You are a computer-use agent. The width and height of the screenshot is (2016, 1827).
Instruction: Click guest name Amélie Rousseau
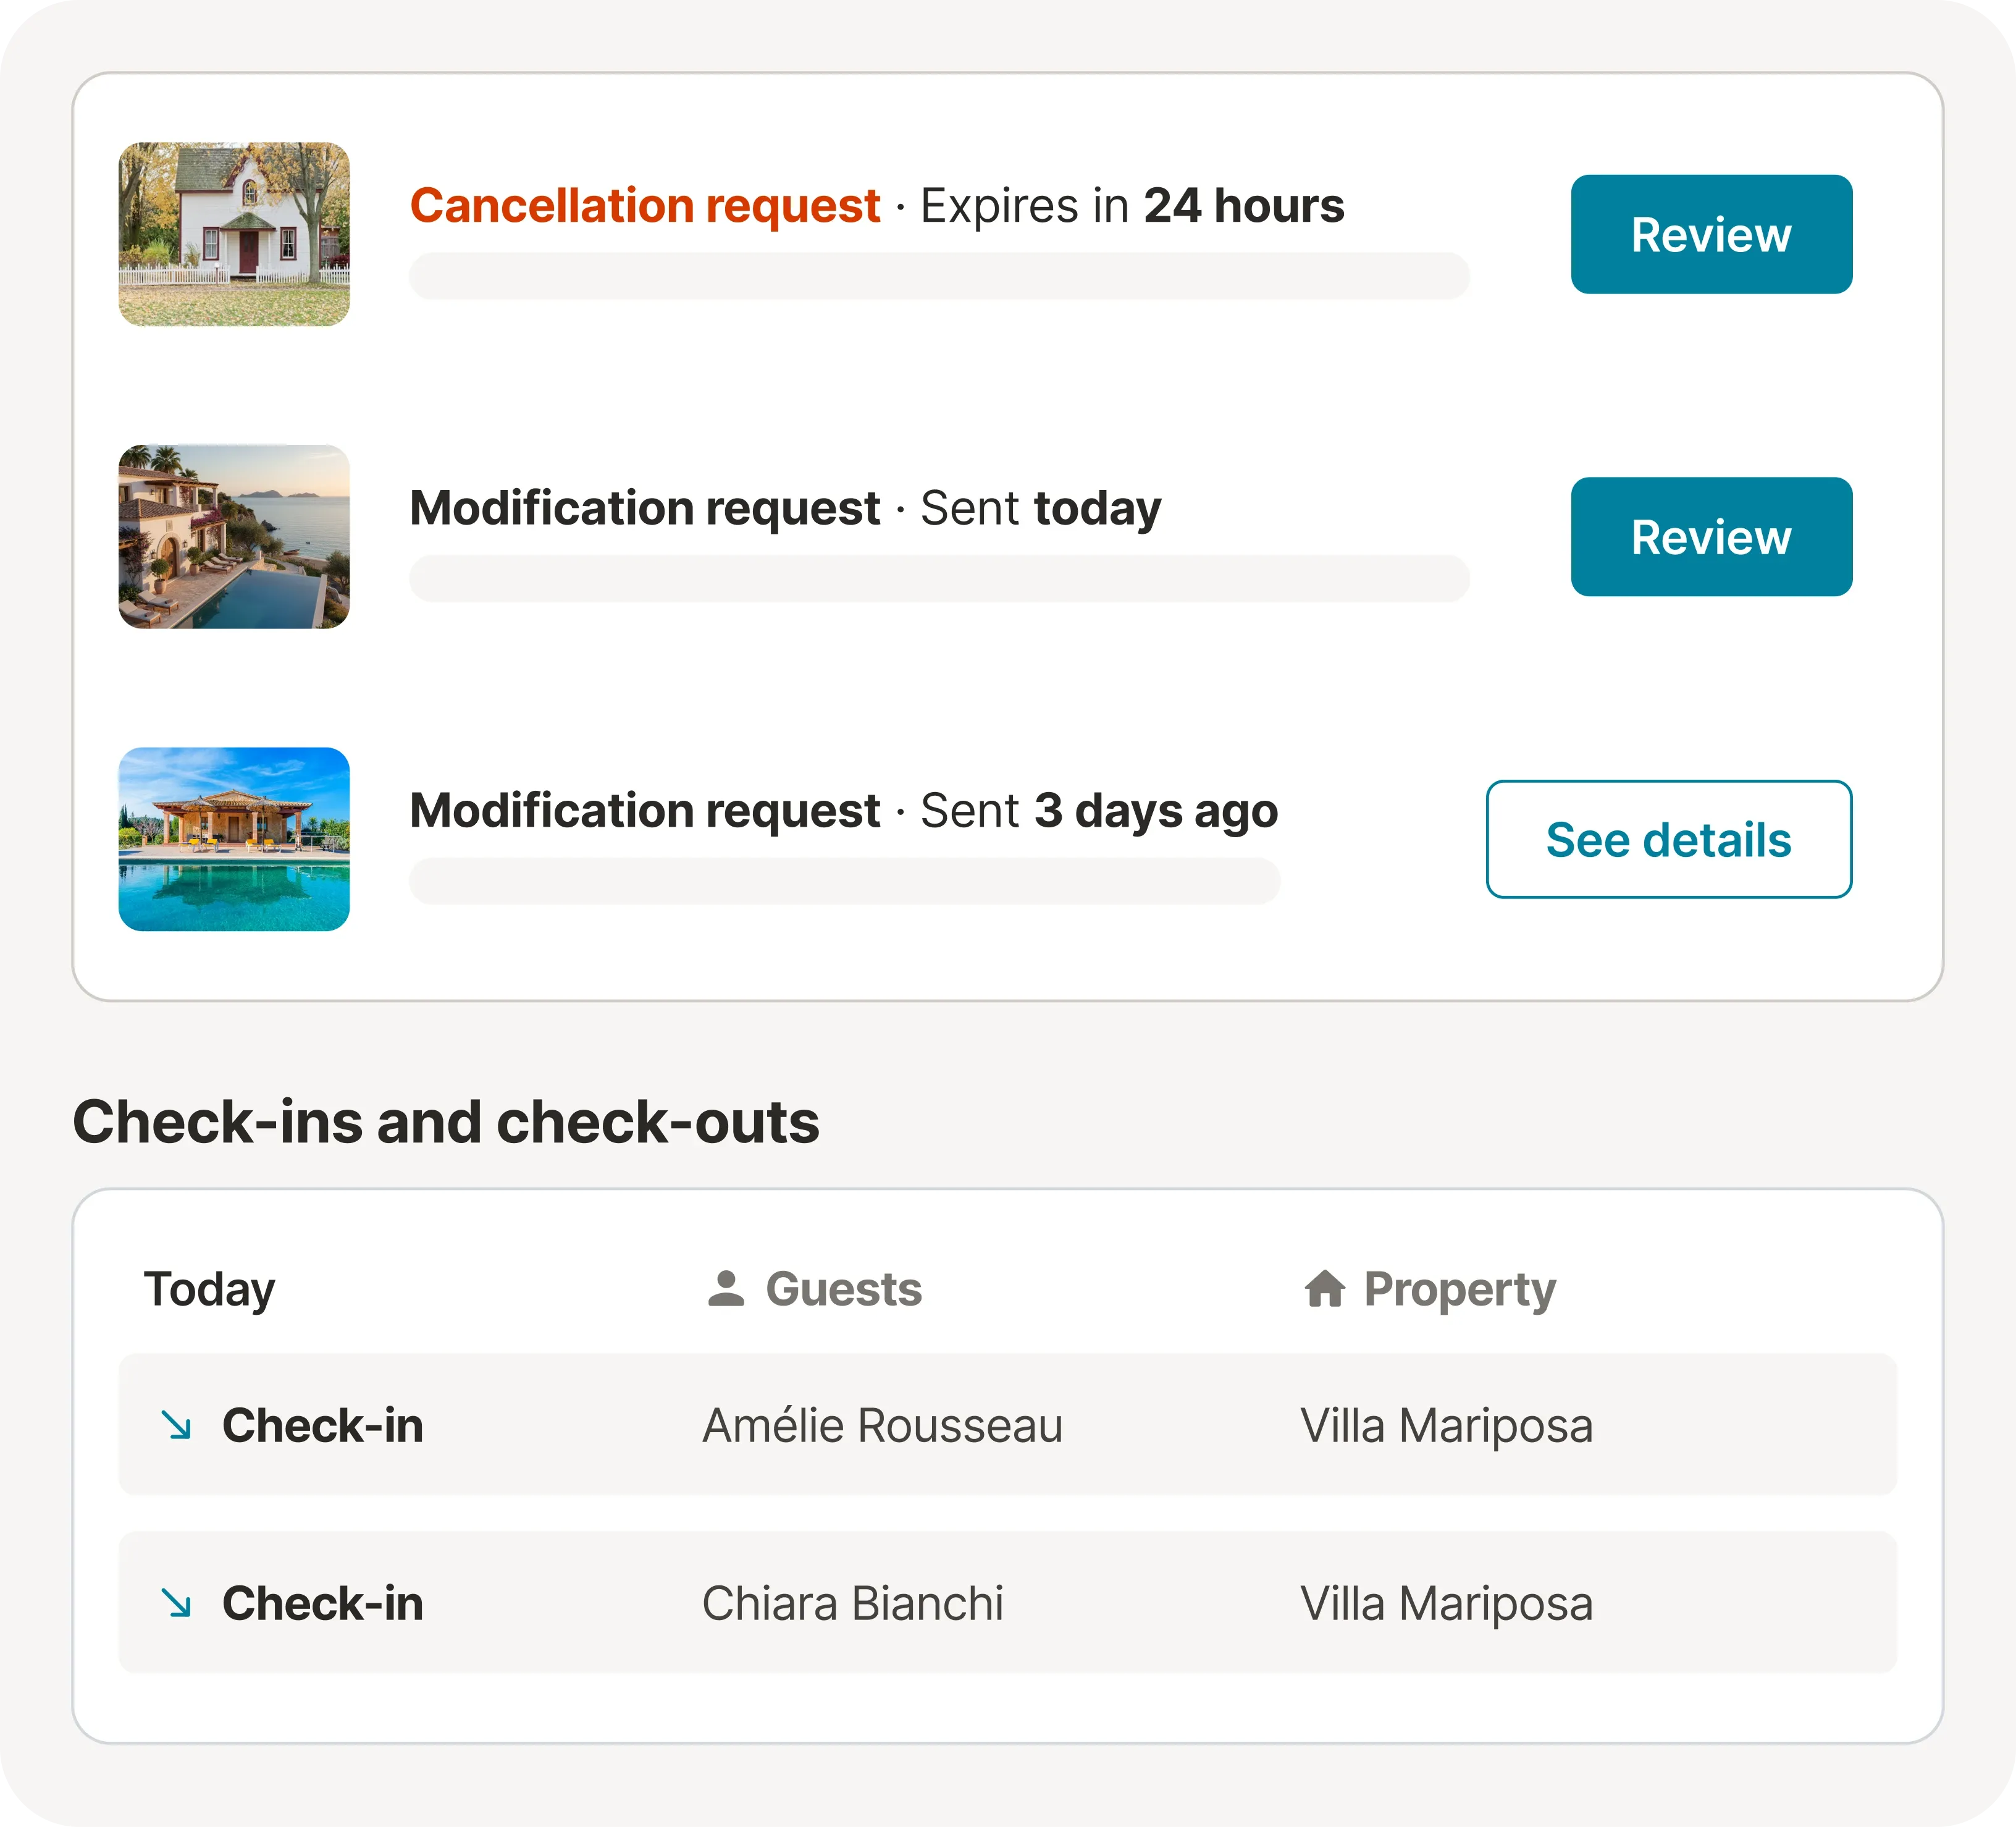tap(882, 1425)
